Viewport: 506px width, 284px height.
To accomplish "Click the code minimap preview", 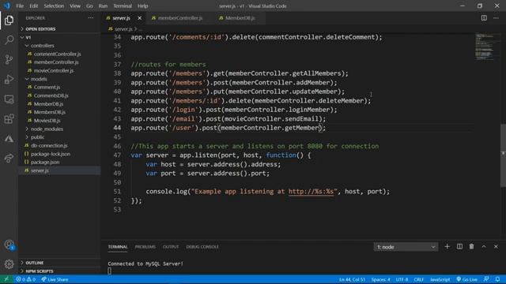I will pyautogui.click(x=485, y=47).
